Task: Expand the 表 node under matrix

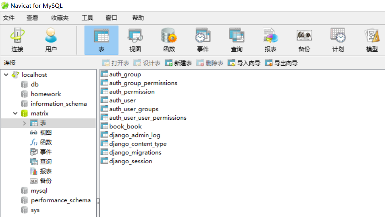Action: point(24,123)
